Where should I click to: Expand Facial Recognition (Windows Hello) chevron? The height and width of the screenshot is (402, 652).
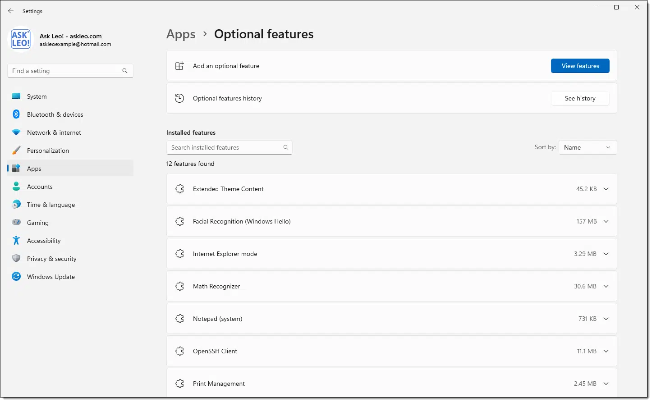[x=606, y=221]
